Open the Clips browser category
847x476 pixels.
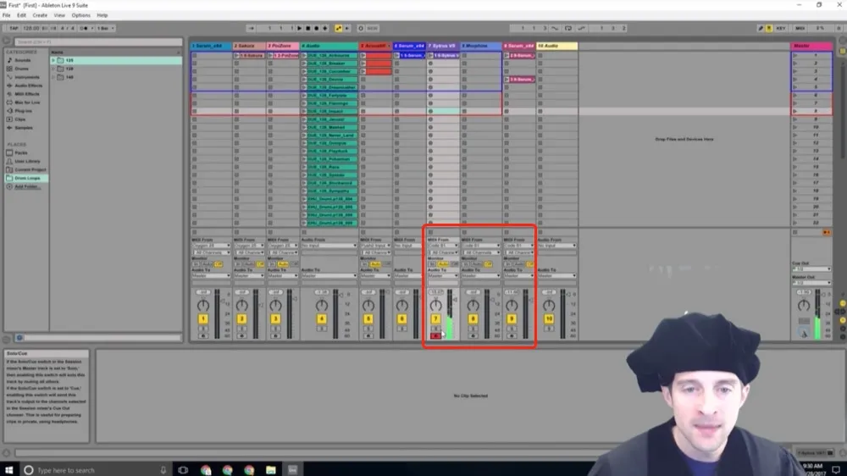pyautogui.click(x=20, y=119)
